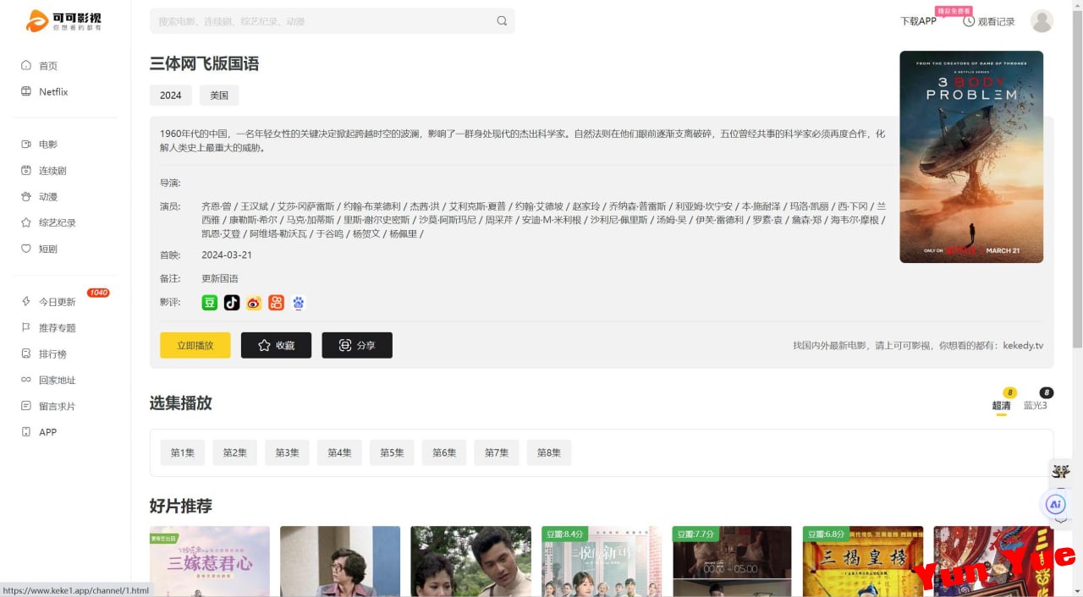Click the scan icon on 分享 button
This screenshot has height=597, width=1083.
(344, 345)
